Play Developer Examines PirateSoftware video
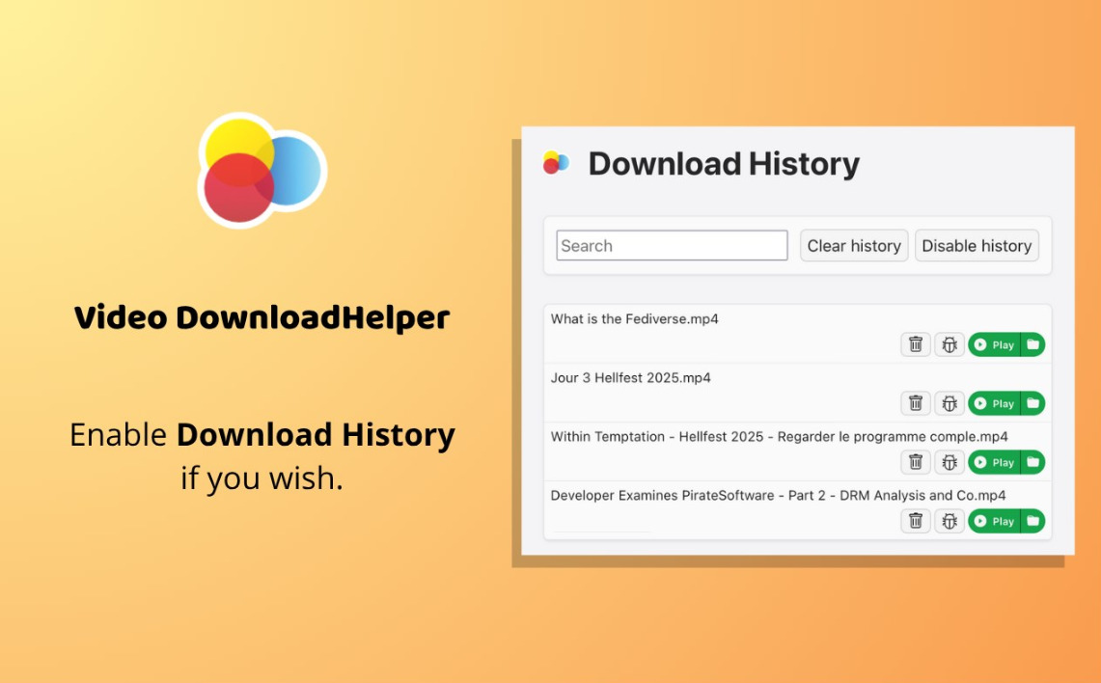Image resolution: width=1101 pixels, height=683 pixels. (x=994, y=522)
